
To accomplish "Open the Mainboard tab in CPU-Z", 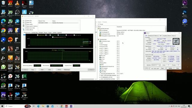I will 151,36.
